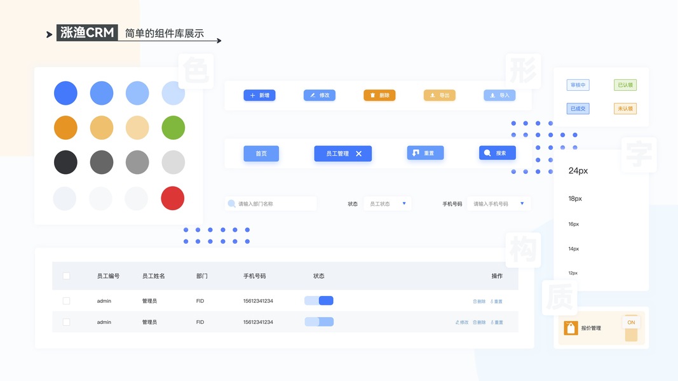
Task: Pick the near-black color swatch
Action: point(65,163)
